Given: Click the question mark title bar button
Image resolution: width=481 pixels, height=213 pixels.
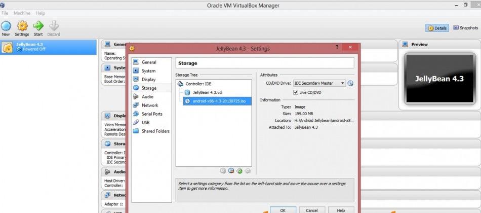Looking at the screenshot, I should coord(337,47).
